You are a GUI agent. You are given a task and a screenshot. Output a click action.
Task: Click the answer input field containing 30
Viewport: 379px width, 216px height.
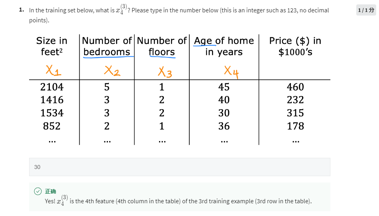coord(179,167)
